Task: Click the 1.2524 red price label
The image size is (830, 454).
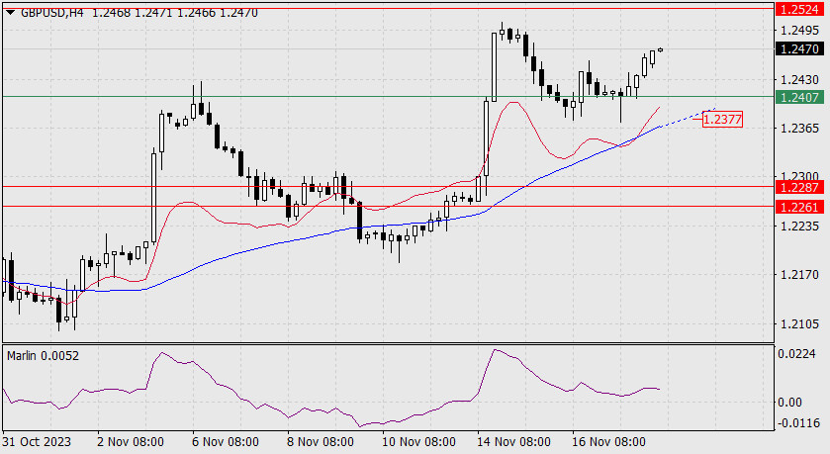Action: tap(800, 9)
